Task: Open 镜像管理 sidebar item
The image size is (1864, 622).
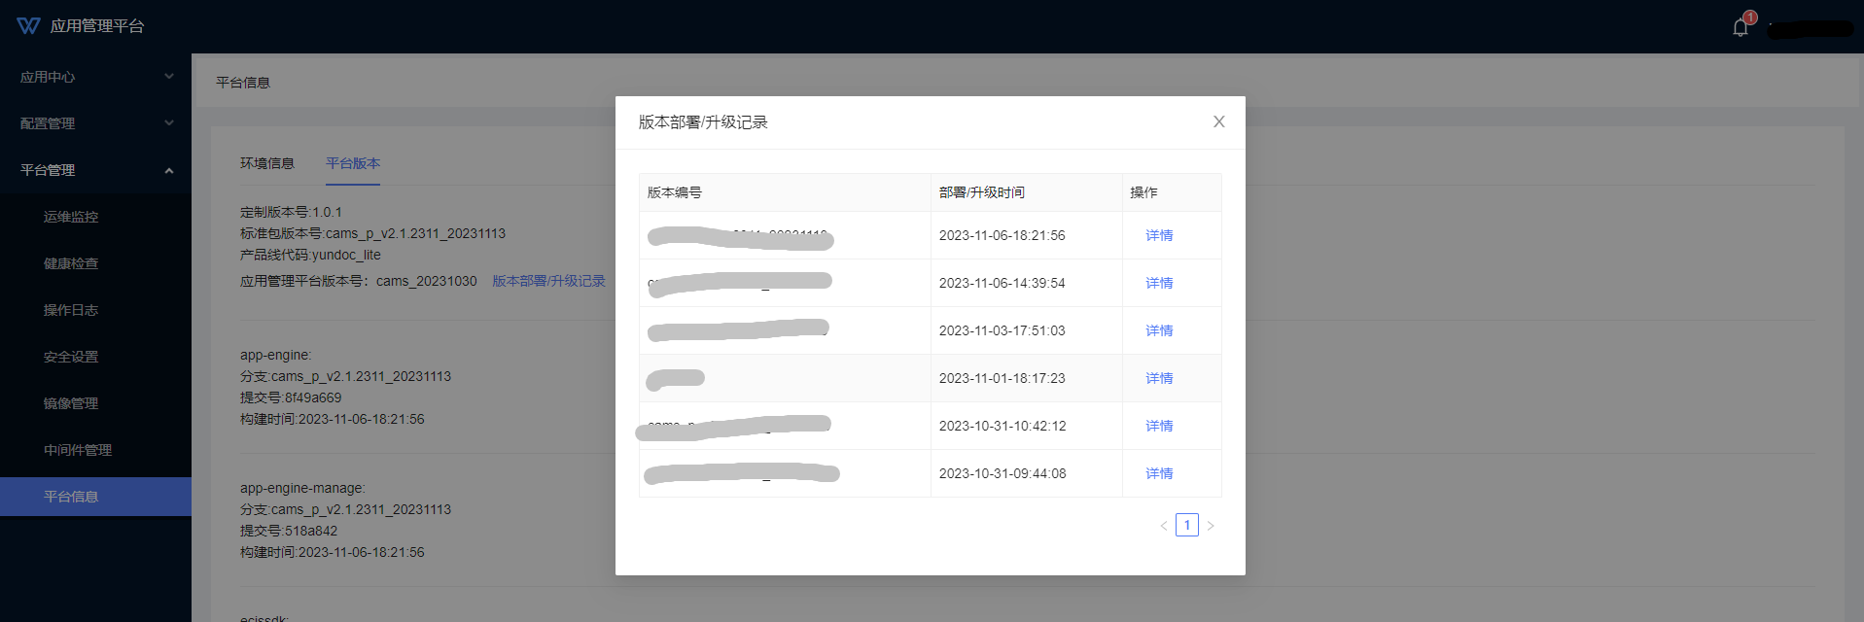Action: point(71,403)
